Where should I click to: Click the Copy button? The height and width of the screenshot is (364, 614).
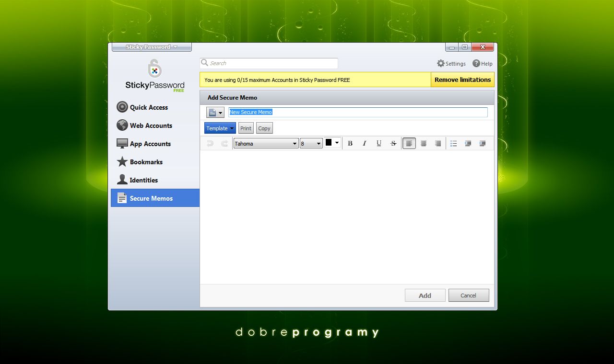click(264, 128)
